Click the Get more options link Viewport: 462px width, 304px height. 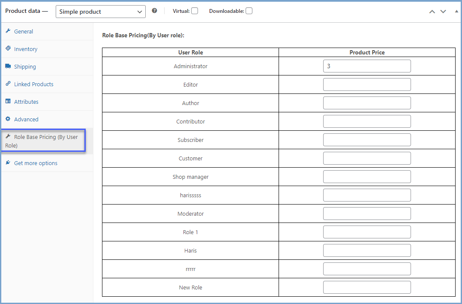[36, 163]
